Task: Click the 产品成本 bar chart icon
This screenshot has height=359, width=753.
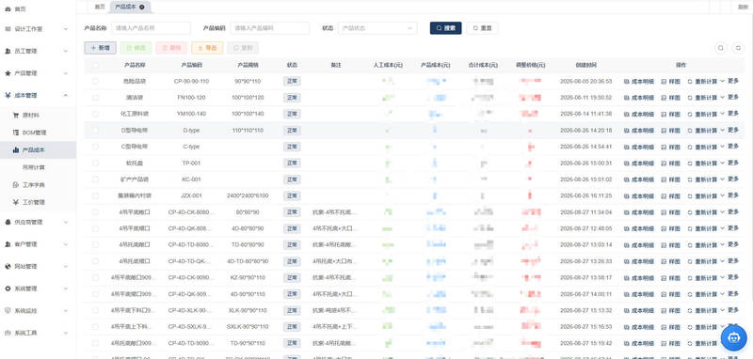Action: tap(15, 150)
